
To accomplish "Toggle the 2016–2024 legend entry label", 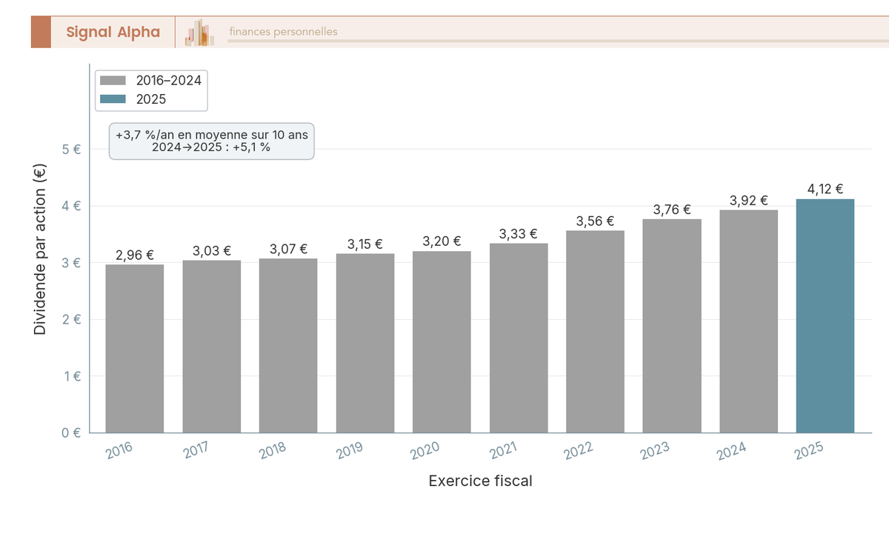I will (169, 81).
